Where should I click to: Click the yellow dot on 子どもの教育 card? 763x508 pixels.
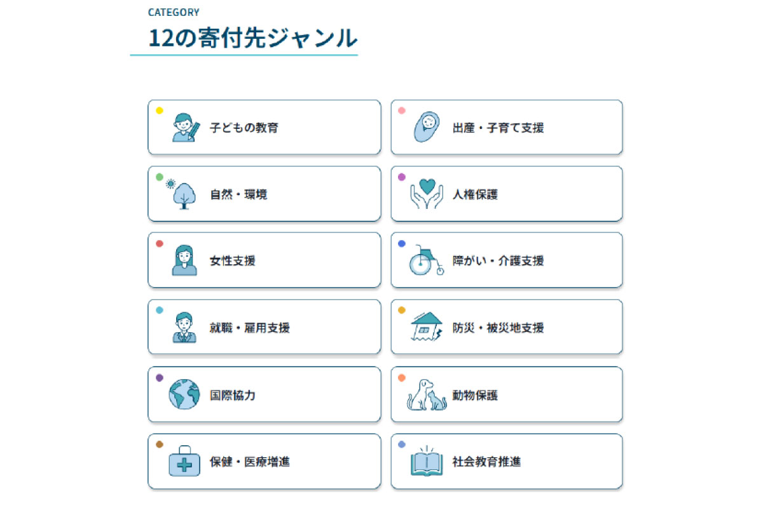[160, 110]
